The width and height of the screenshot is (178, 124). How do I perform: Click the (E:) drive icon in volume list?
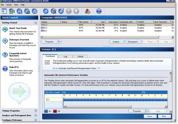click(42, 31)
